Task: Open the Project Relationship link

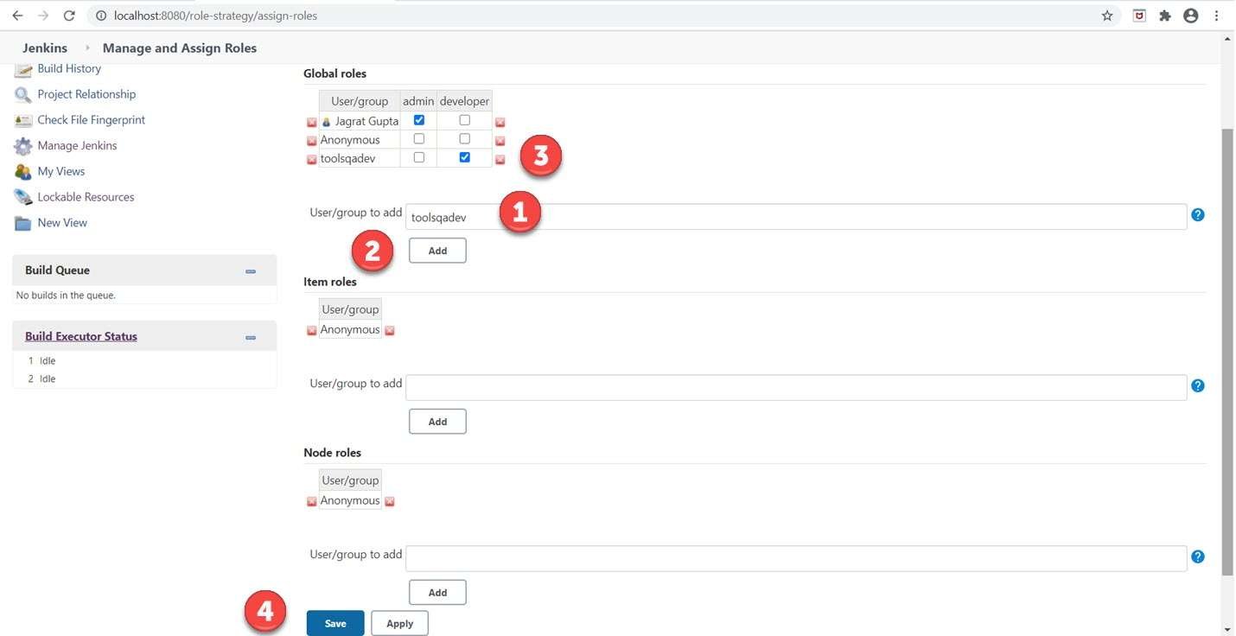Action: tap(86, 94)
